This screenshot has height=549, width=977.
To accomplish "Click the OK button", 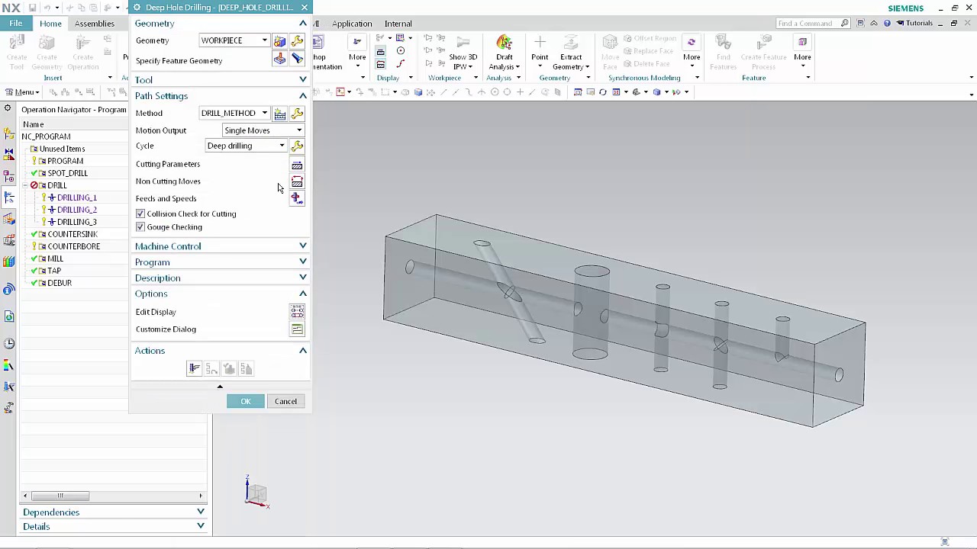I will click(246, 402).
